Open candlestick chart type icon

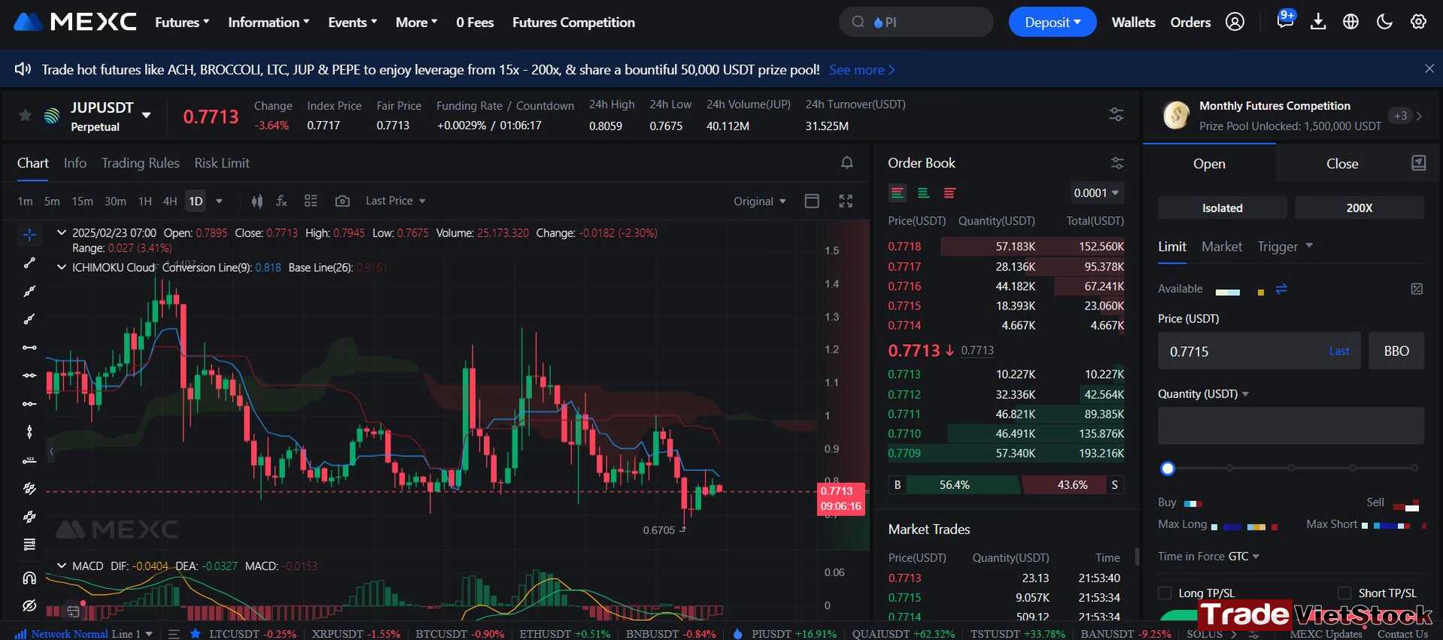(257, 201)
